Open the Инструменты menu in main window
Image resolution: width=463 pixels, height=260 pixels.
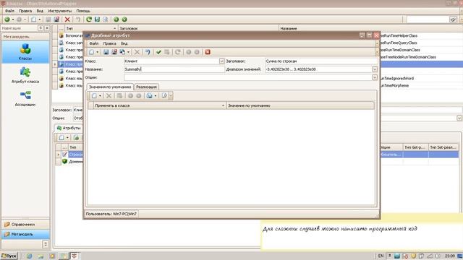[x=59, y=11]
